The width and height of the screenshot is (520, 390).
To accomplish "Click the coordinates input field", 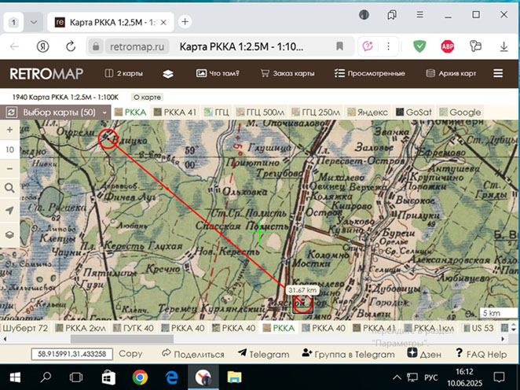I will (x=71, y=354).
